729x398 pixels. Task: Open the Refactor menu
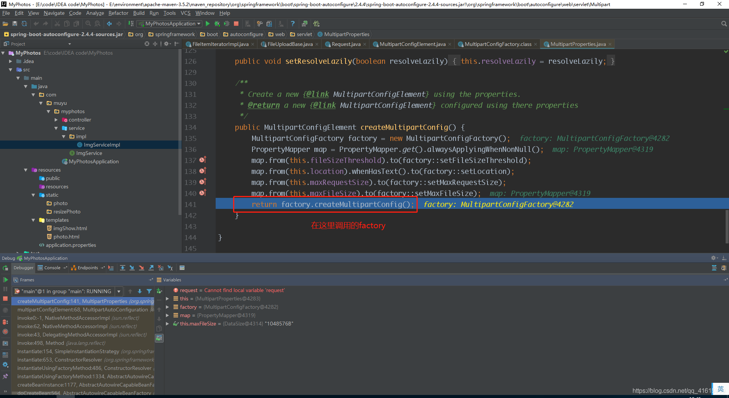click(x=118, y=13)
